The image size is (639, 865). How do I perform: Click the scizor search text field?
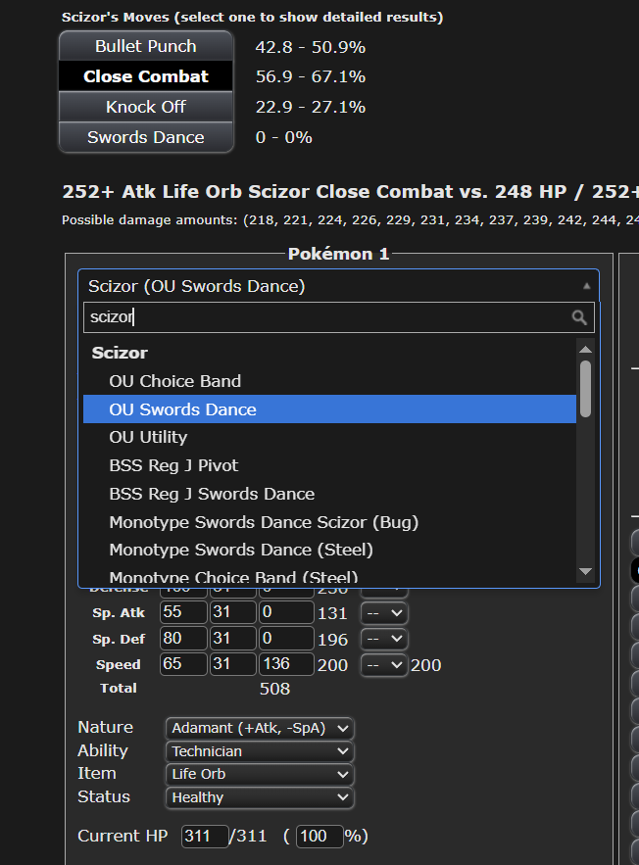tap(339, 317)
